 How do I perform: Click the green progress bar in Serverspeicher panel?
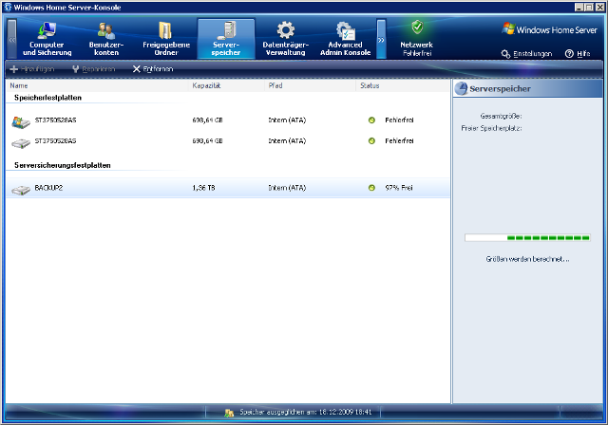point(527,238)
